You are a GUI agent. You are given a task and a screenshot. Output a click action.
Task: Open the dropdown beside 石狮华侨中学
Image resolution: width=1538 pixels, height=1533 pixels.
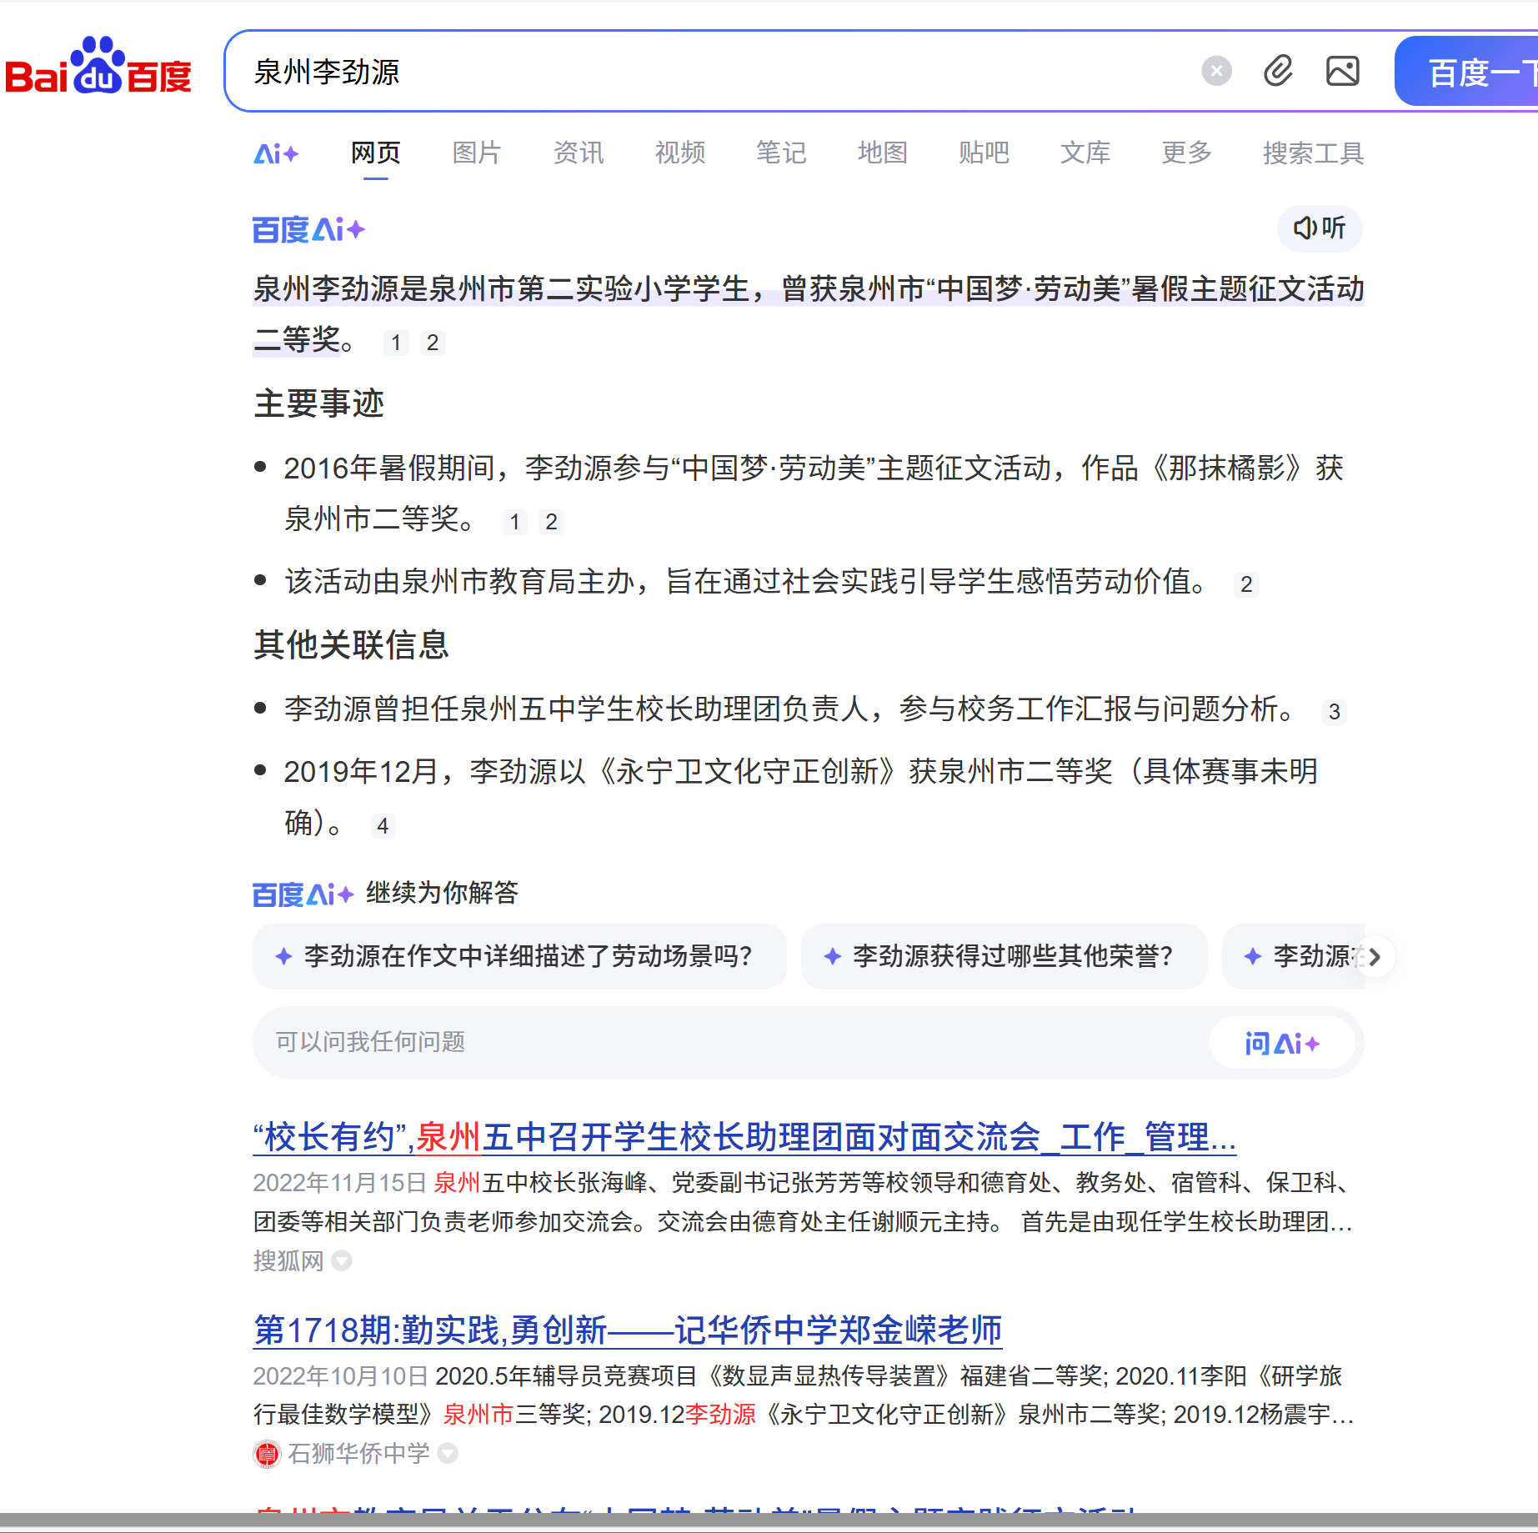(x=448, y=1453)
